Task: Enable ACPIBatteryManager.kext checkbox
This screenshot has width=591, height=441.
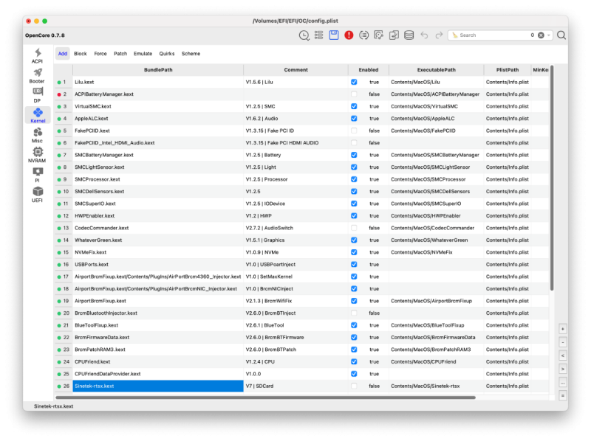Action: coord(354,94)
